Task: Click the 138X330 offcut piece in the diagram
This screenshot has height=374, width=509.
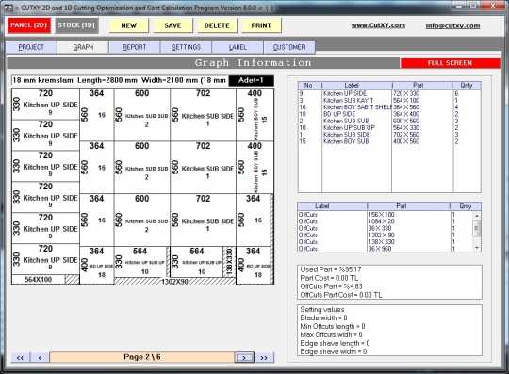Action: (229, 262)
